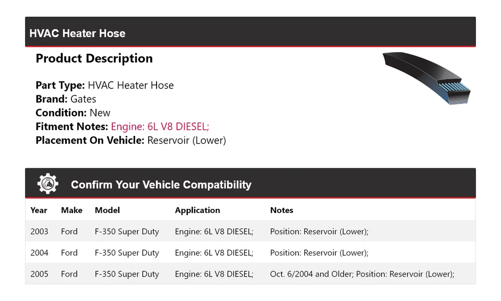
Task: Click the Confirm Your Vehicle Compatibility title
Action: (x=161, y=185)
